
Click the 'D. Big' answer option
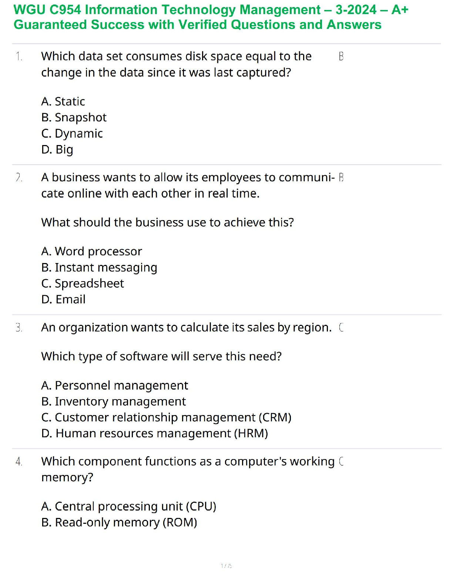[57, 149]
